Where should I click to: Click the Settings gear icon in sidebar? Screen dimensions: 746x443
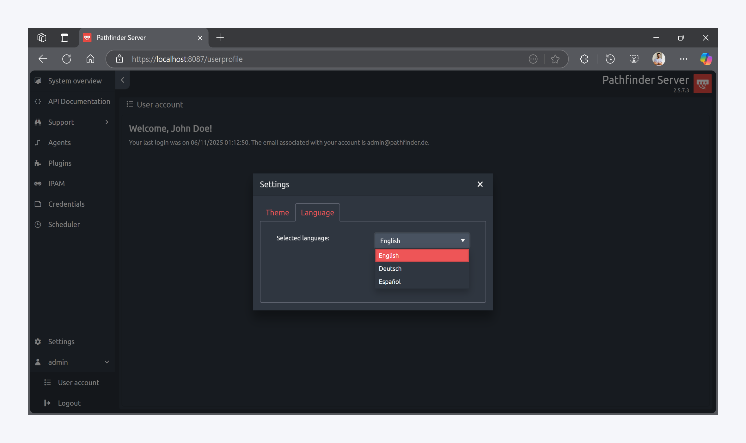pyautogui.click(x=38, y=341)
